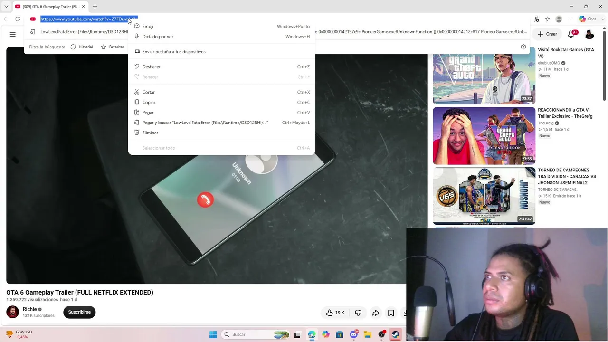Open the Windows Start menu

point(213,334)
